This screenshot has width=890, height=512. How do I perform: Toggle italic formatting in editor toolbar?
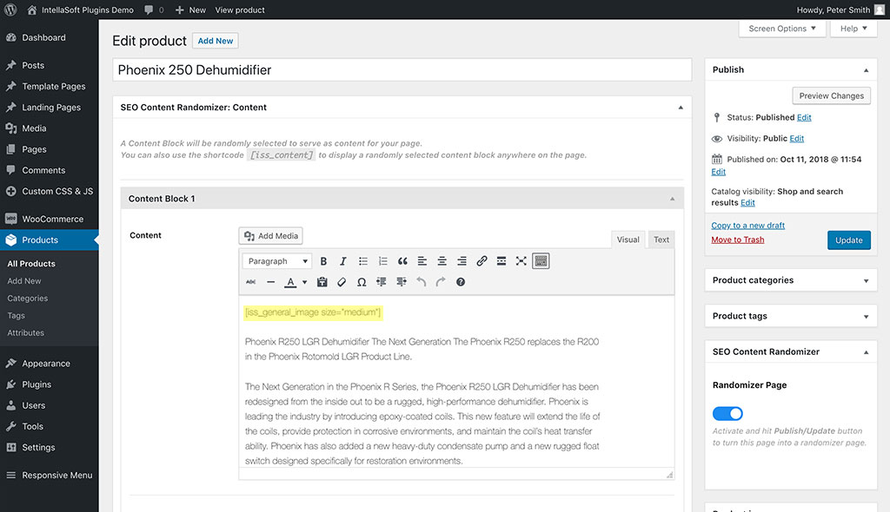coord(342,261)
